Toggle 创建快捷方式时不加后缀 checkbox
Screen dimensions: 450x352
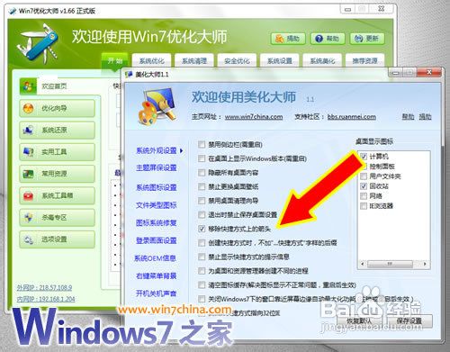point(202,243)
